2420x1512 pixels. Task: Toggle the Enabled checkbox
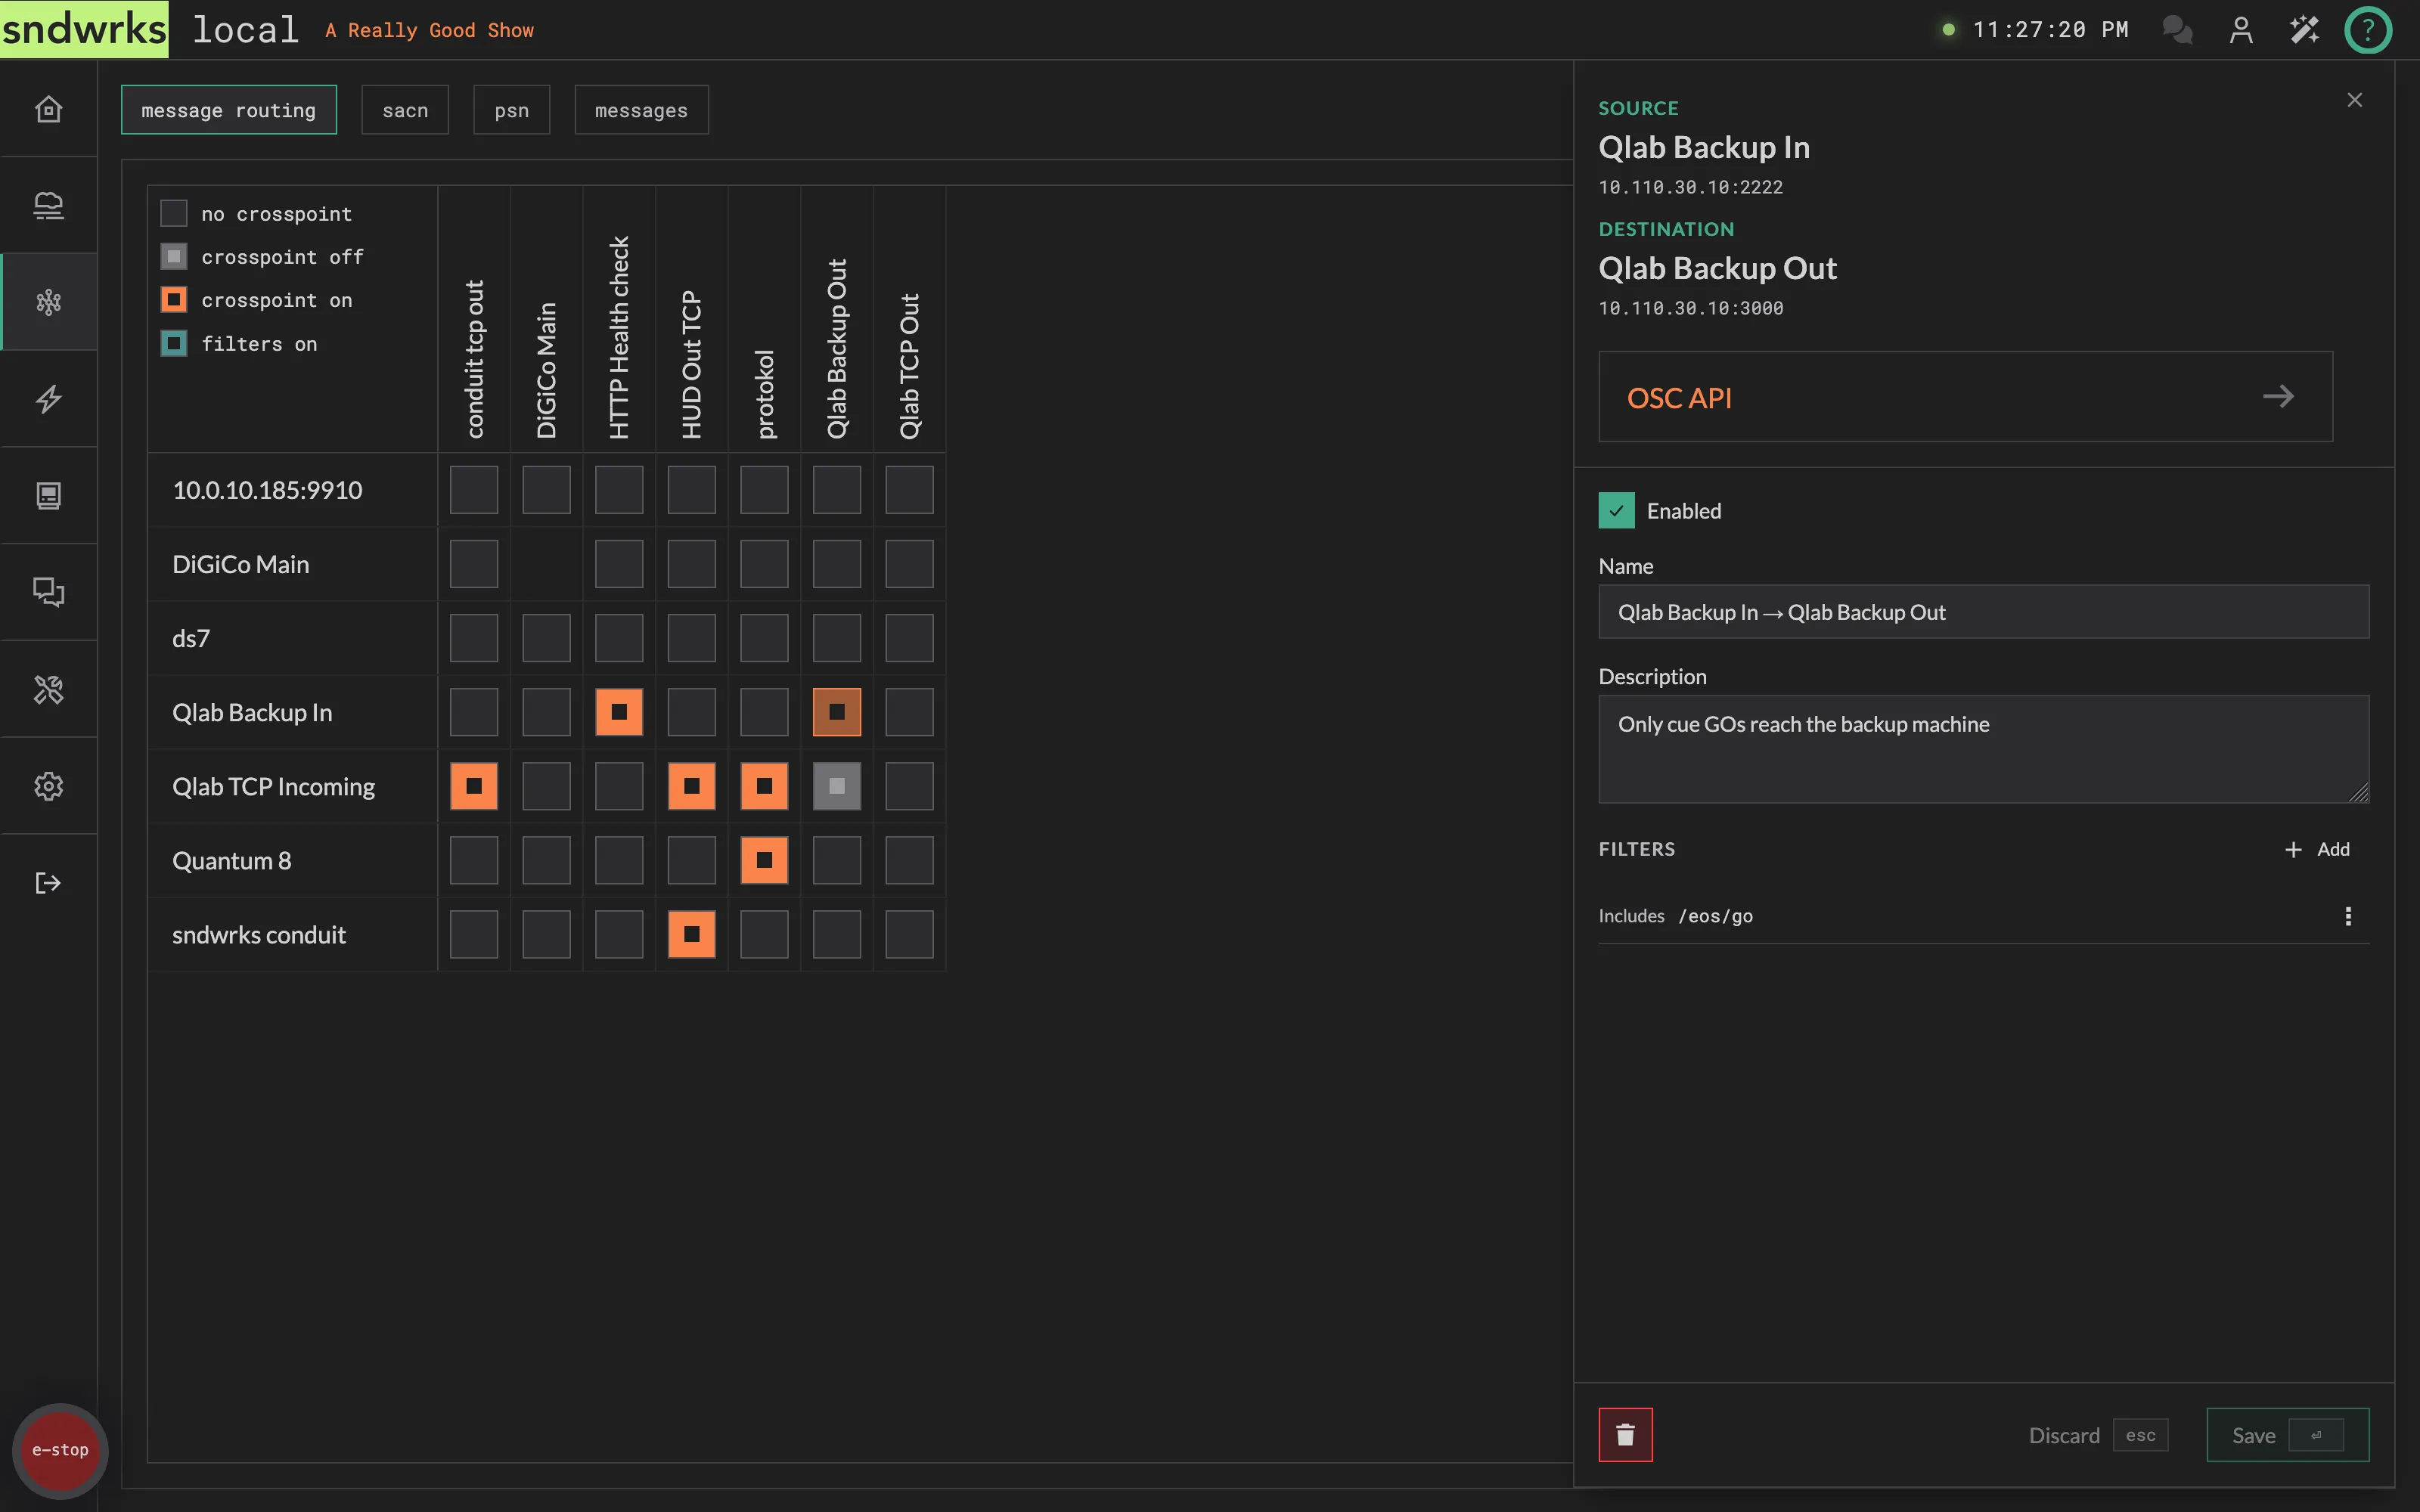click(x=1616, y=510)
